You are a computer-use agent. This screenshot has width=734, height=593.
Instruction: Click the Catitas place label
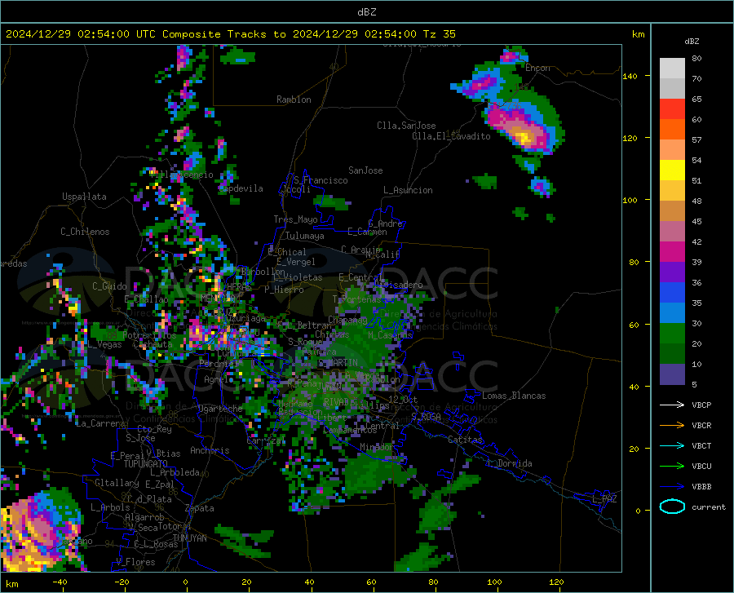(465, 440)
